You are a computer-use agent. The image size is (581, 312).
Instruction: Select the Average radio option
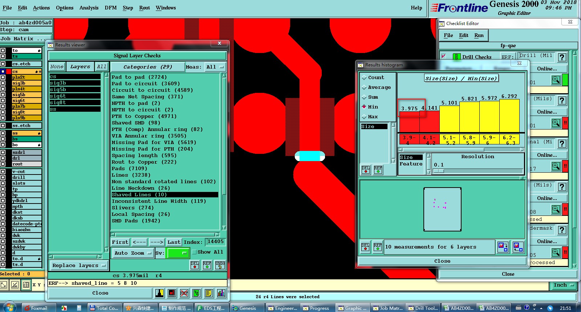pos(364,87)
